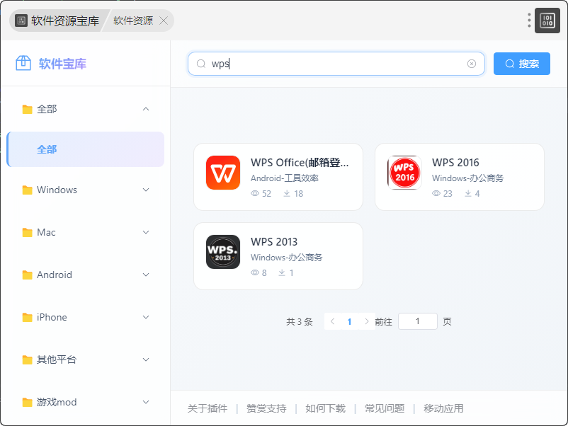Image resolution: width=568 pixels, height=426 pixels.
Task: Click the 软件宝库 sidebar title text
Action: coord(62,64)
